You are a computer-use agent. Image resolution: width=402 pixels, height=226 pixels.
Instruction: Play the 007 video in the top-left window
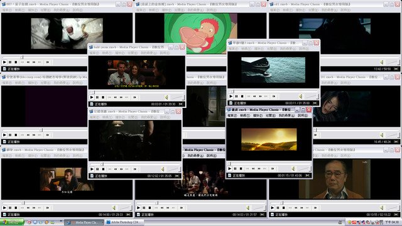[4, 62]
